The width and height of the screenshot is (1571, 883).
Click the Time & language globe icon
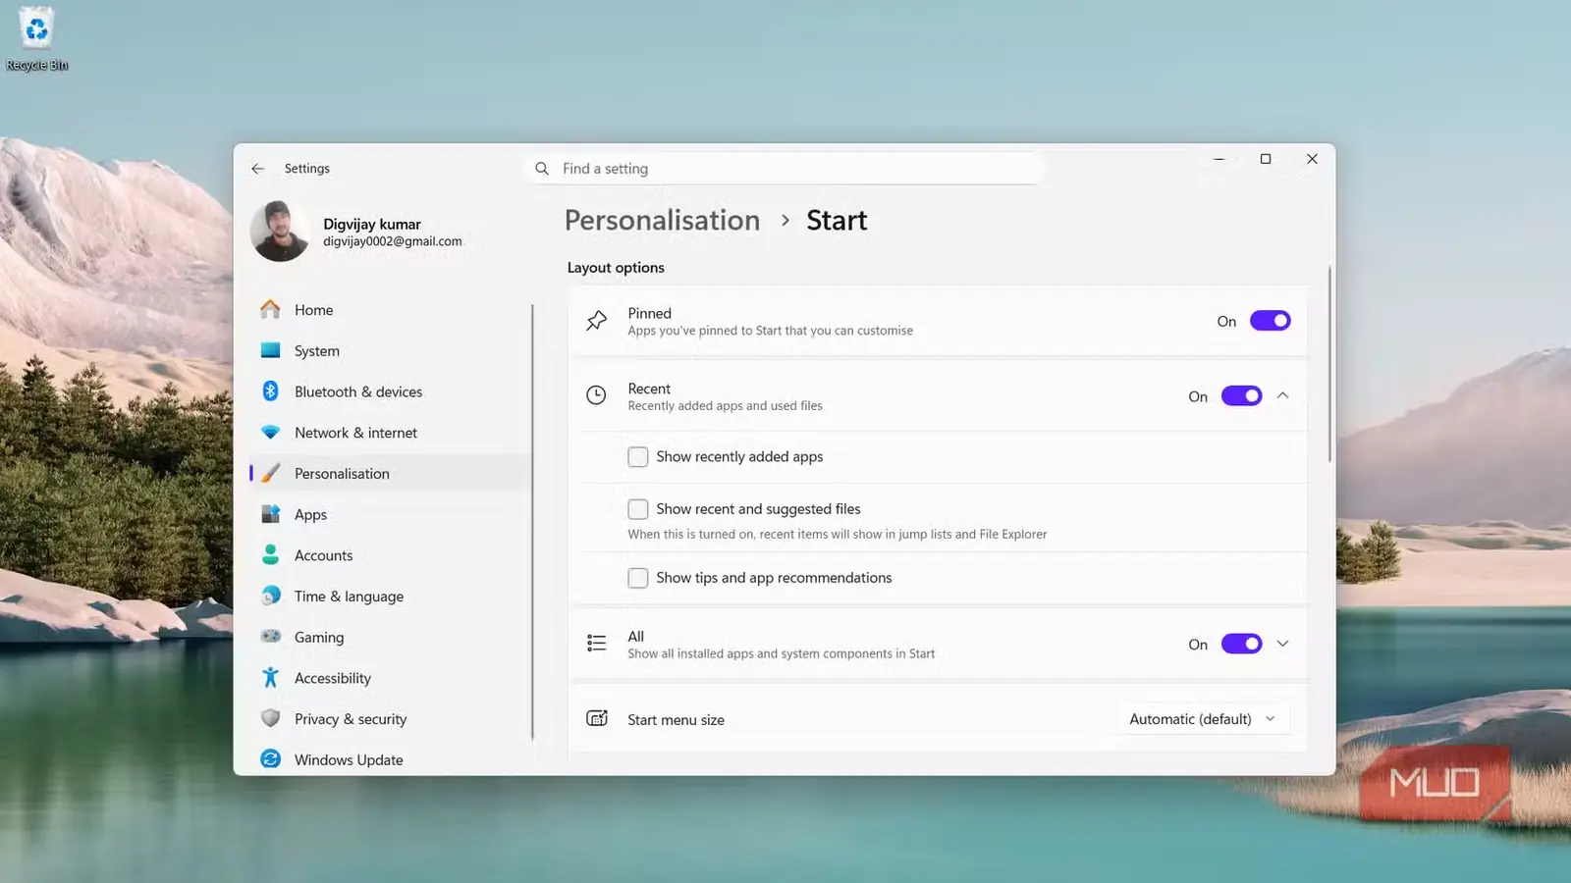point(270,597)
